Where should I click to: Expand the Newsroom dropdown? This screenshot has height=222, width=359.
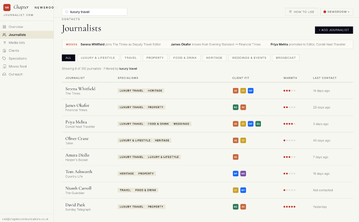[x=337, y=12]
